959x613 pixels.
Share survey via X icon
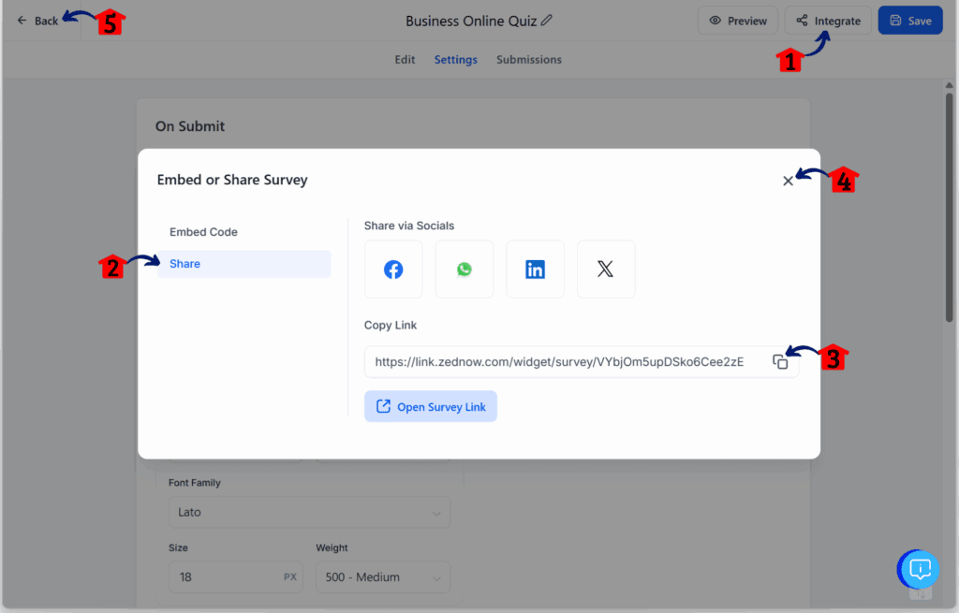pyautogui.click(x=606, y=269)
